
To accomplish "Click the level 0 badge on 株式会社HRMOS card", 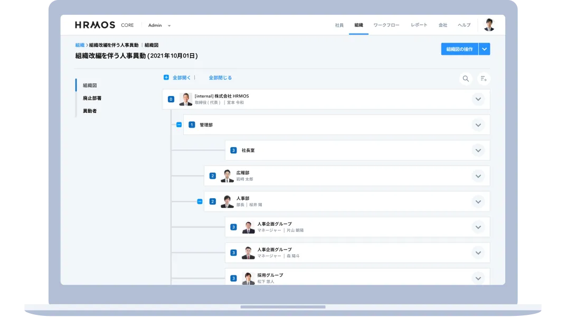I will tap(171, 99).
